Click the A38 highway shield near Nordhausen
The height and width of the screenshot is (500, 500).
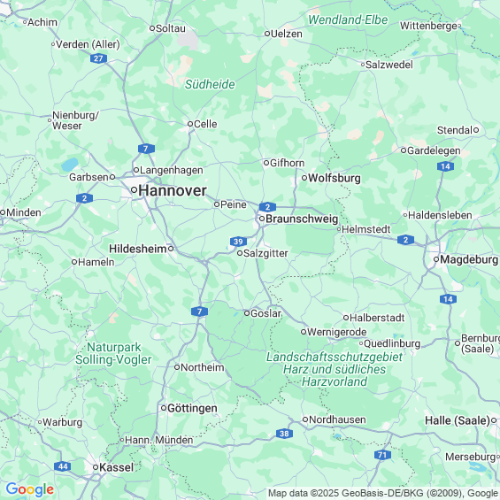tap(284, 434)
